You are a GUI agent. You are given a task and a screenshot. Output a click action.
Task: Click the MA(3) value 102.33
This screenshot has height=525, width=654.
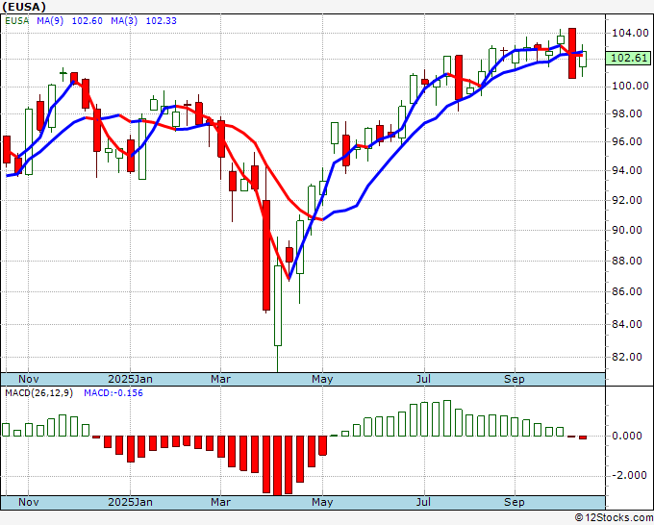click(161, 21)
